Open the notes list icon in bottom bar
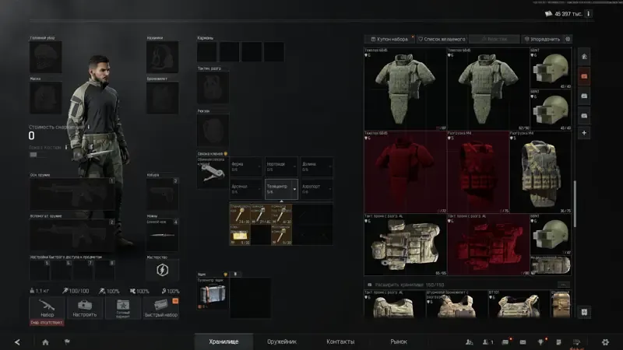The width and height of the screenshot is (623, 350). [x=558, y=341]
